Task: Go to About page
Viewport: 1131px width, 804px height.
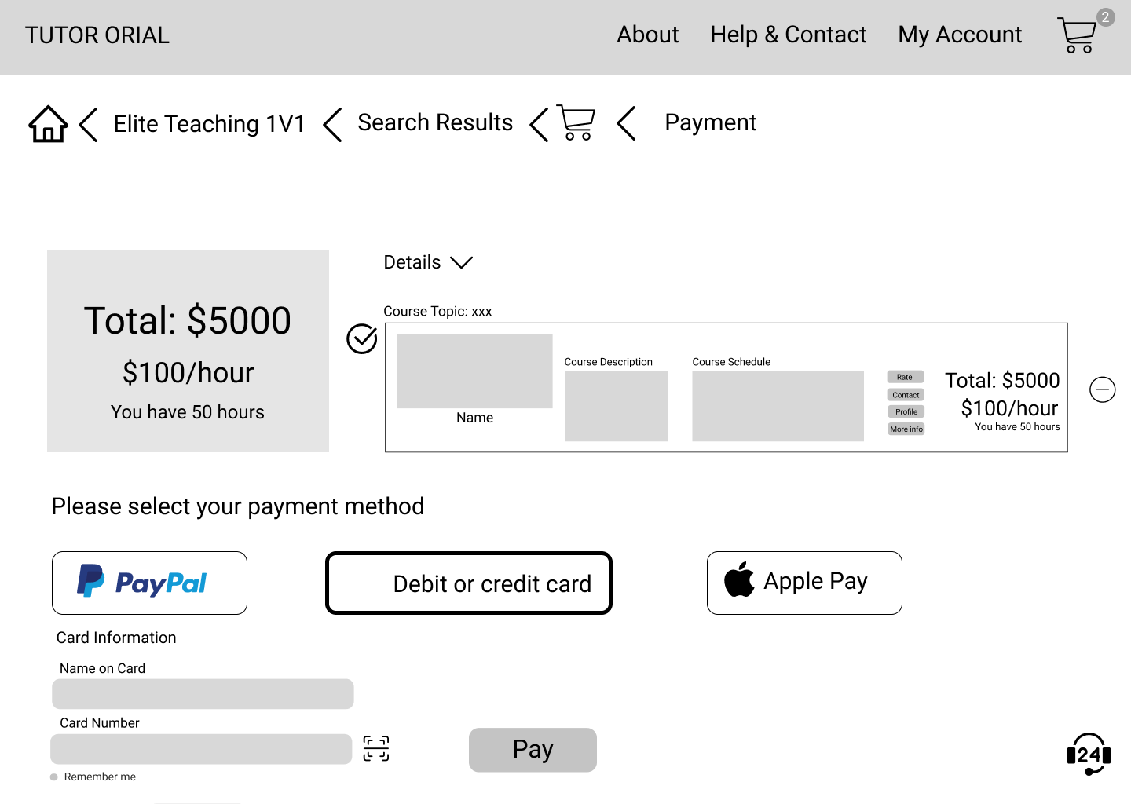Action: click(647, 35)
